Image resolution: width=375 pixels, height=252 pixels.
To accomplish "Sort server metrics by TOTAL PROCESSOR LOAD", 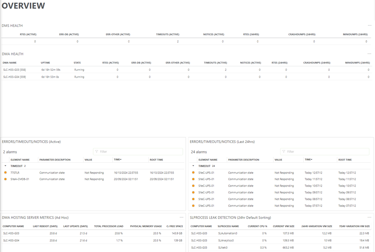I will [x=109, y=226].
